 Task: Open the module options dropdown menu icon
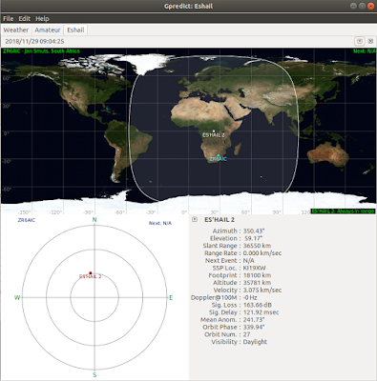pyautogui.click(x=360, y=41)
